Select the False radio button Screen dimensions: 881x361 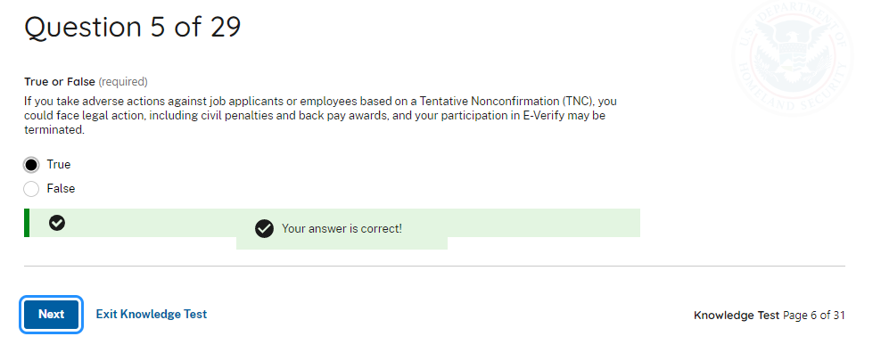pyautogui.click(x=32, y=189)
